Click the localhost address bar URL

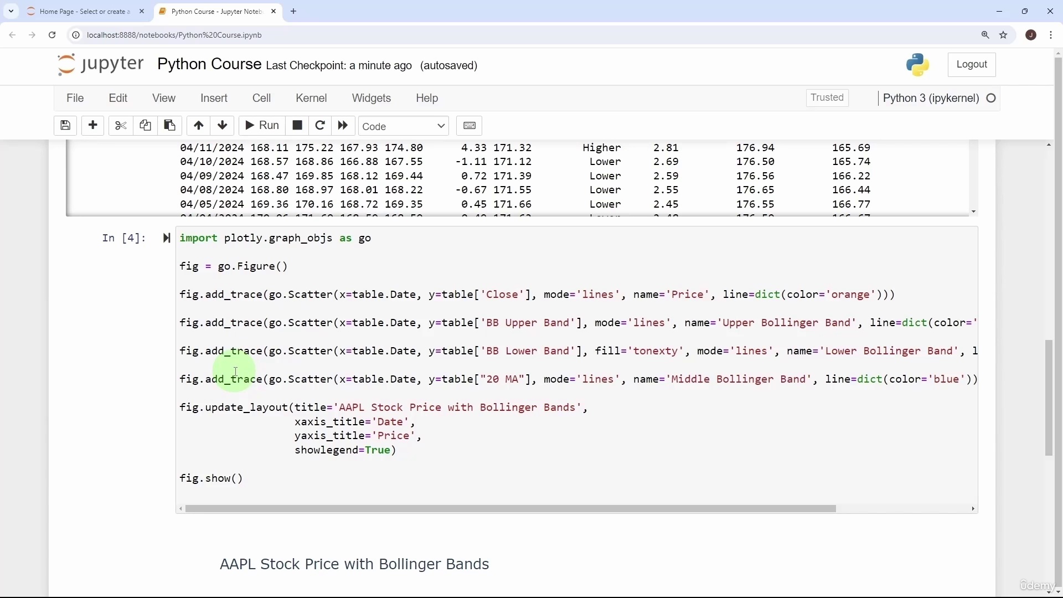[174, 35]
